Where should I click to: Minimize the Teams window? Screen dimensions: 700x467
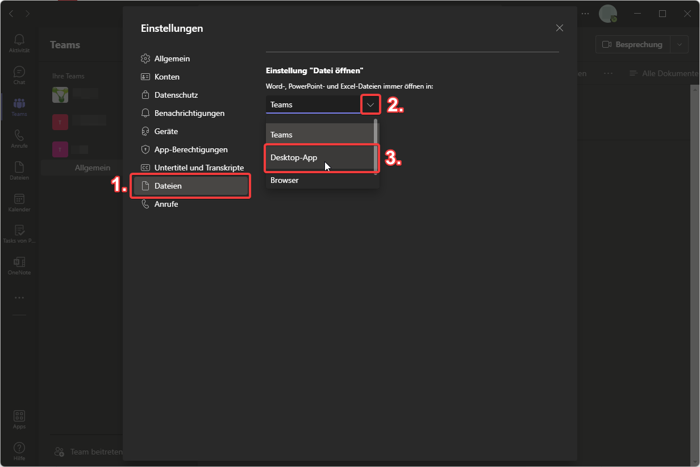(x=637, y=14)
